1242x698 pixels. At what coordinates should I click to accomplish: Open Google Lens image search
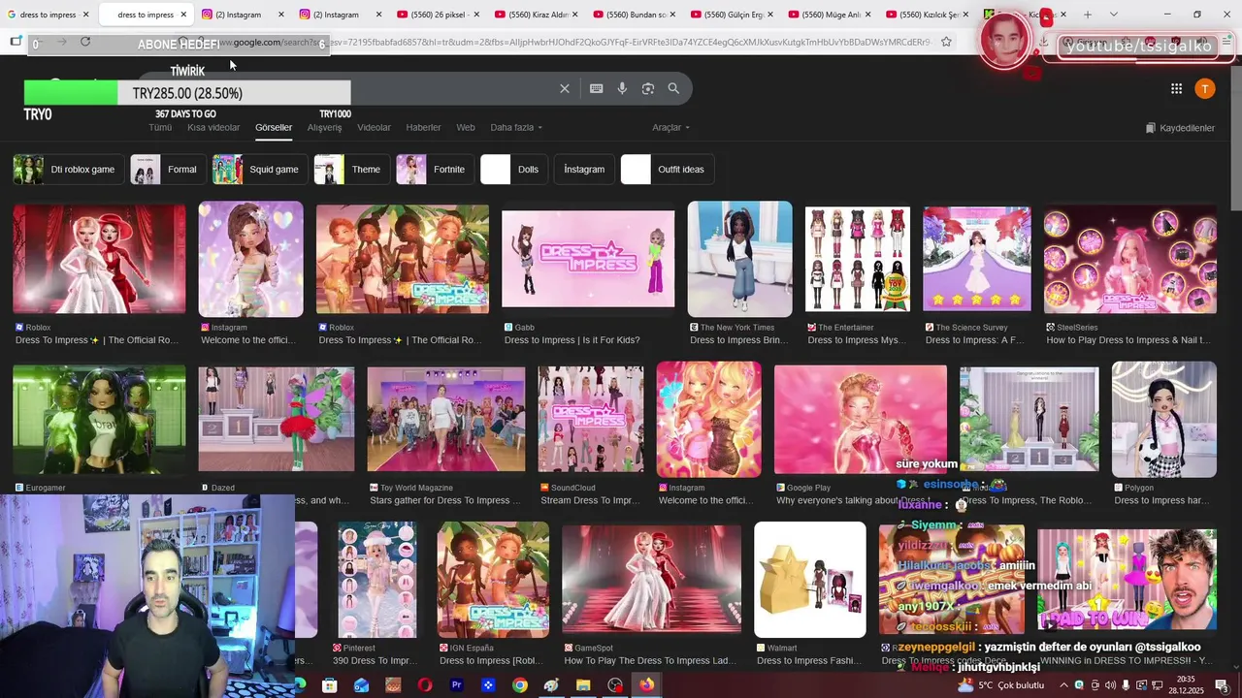point(647,88)
